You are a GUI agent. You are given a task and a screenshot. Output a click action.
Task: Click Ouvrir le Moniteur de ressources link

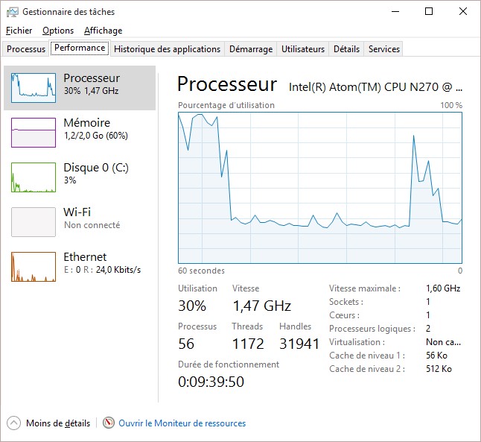[x=182, y=423]
